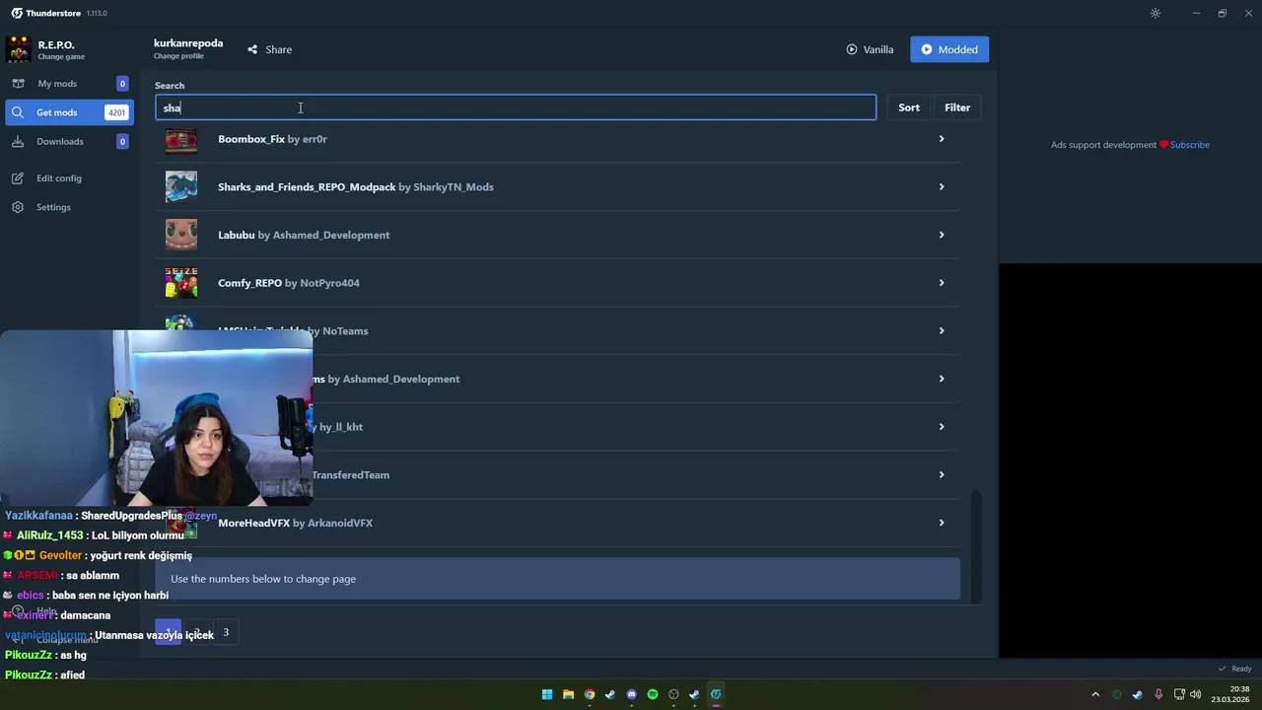Expand the hy_ll_kht mod row
Image resolution: width=1262 pixels, height=710 pixels.
(942, 427)
